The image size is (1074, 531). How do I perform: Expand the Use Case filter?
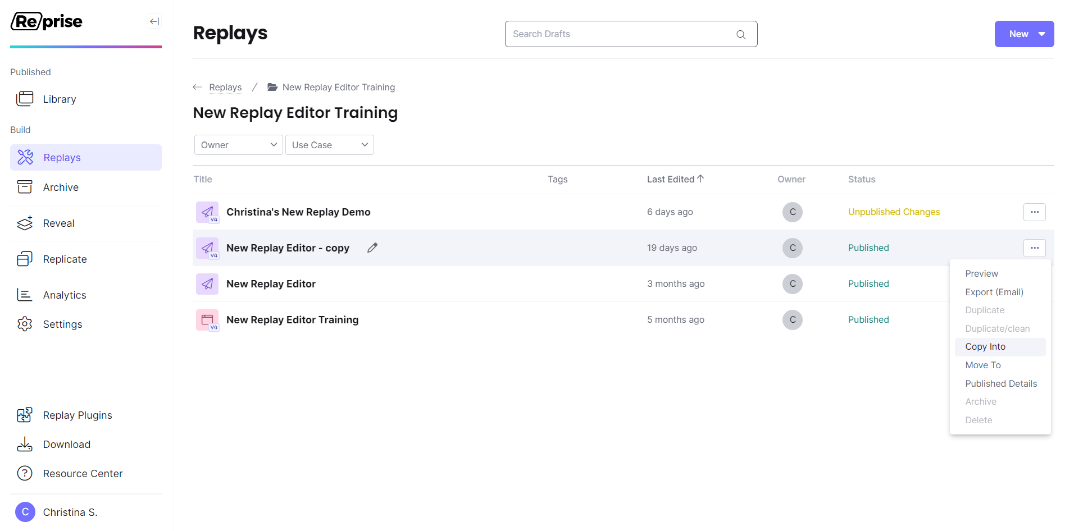point(329,144)
